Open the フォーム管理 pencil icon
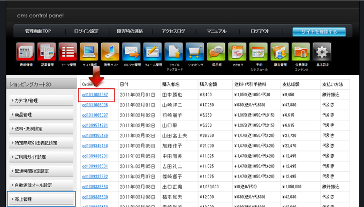Viewport: 364px width, 207px height. 153,51
